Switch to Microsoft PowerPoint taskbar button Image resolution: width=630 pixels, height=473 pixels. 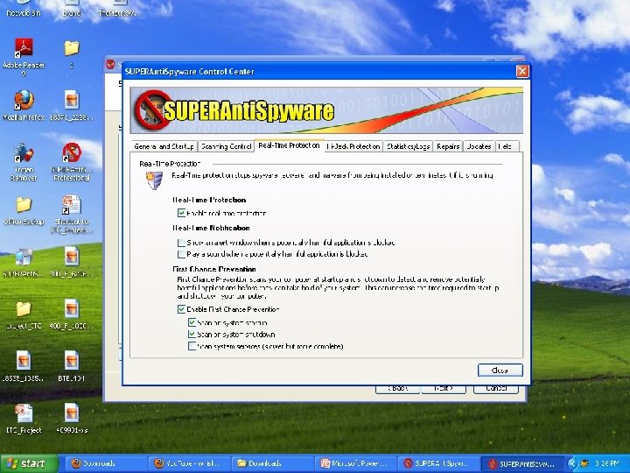[x=355, y=463]
